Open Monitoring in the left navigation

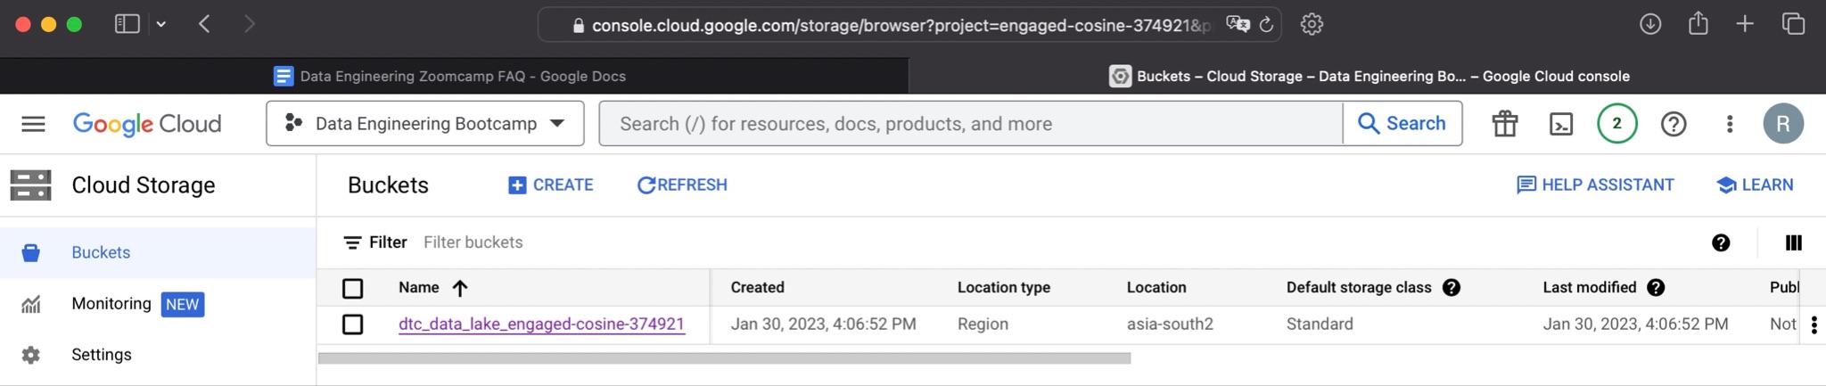(x=158, y=304)
